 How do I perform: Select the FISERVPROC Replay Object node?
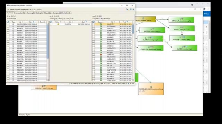point(182,38)
